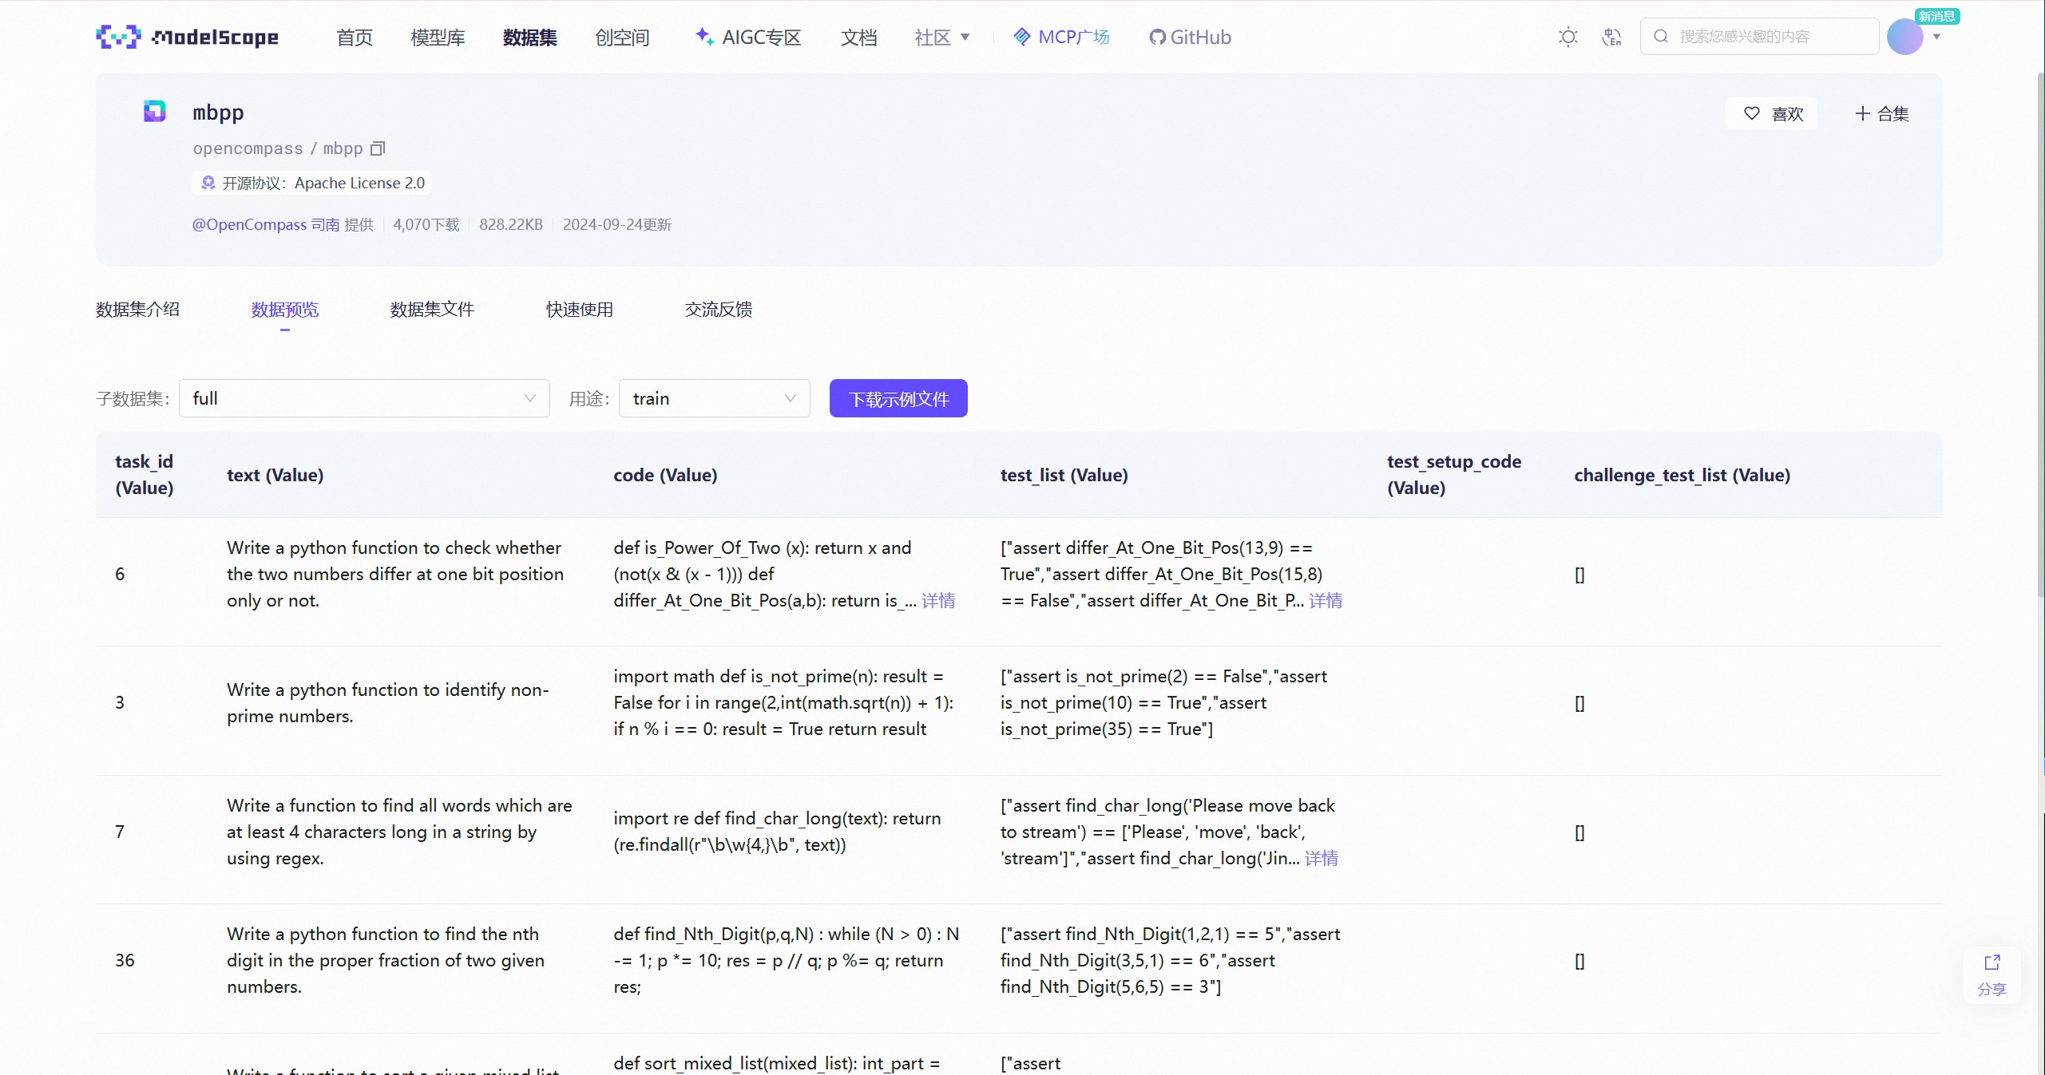Open 数据集 in the navigation
The height and width of the screenshot is (1075, 2045).
530,37
